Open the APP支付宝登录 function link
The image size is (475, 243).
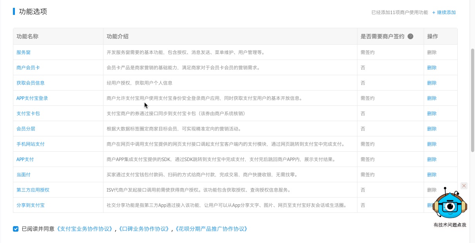32,98
